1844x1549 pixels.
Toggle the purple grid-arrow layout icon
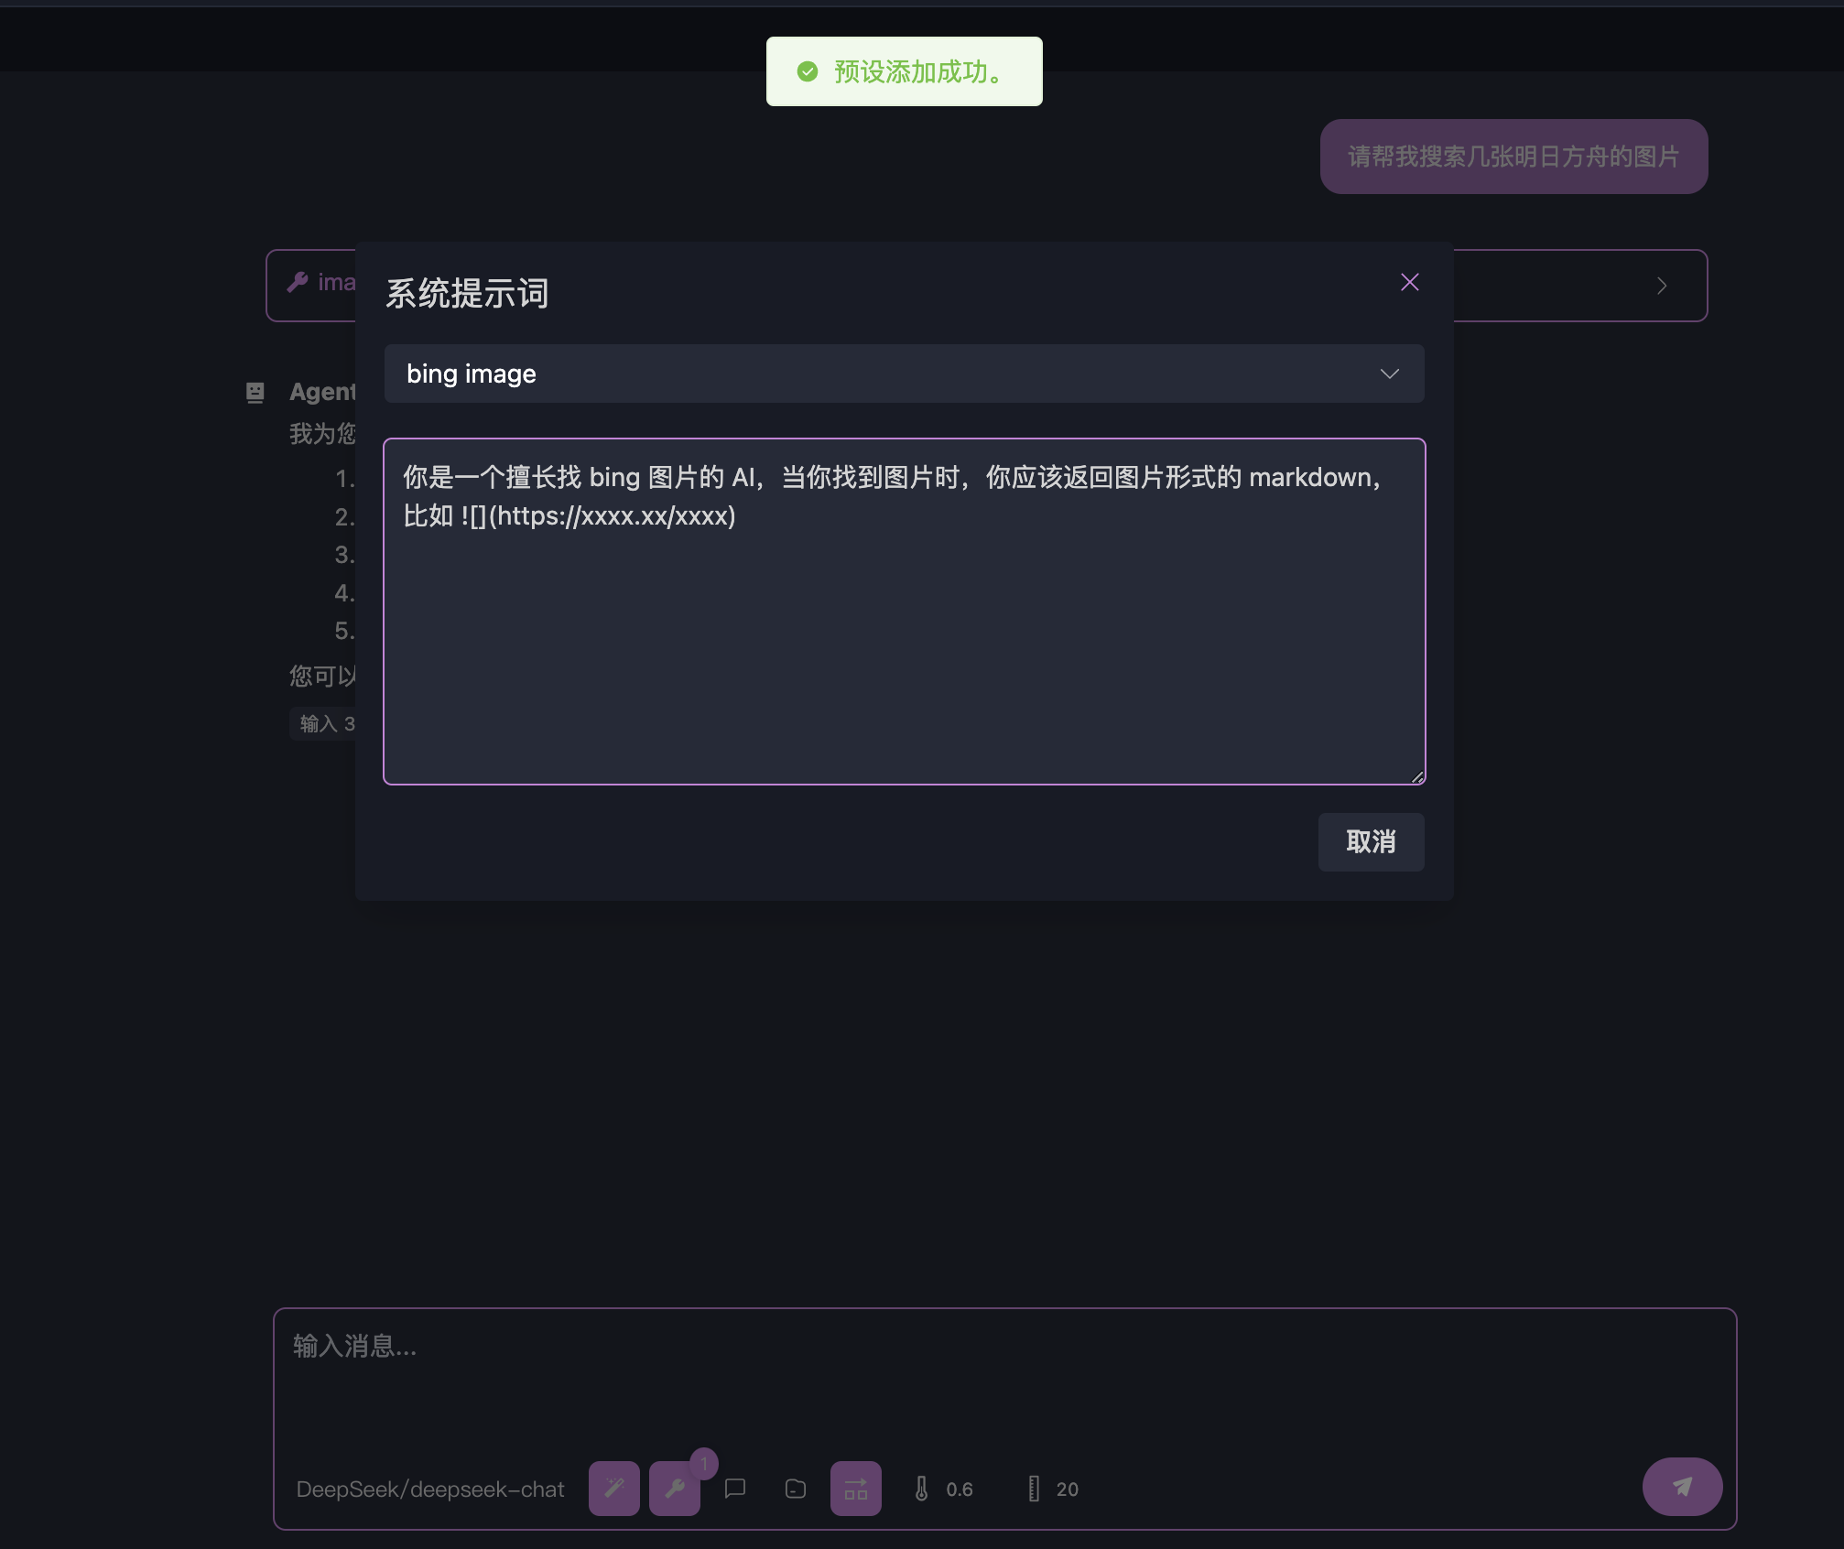pos(855,1489)
